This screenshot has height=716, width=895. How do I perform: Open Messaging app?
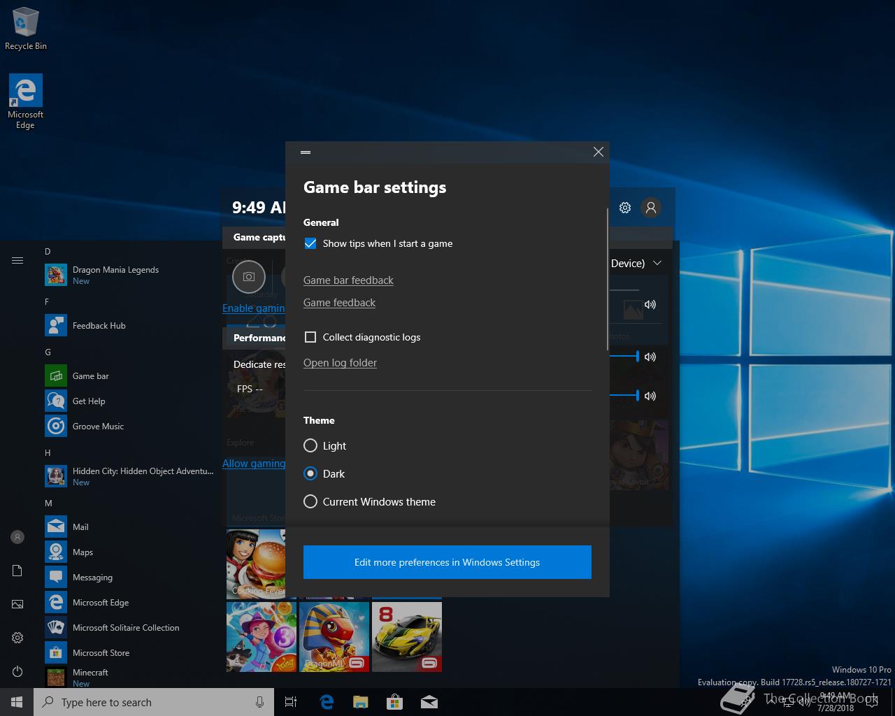130,578
